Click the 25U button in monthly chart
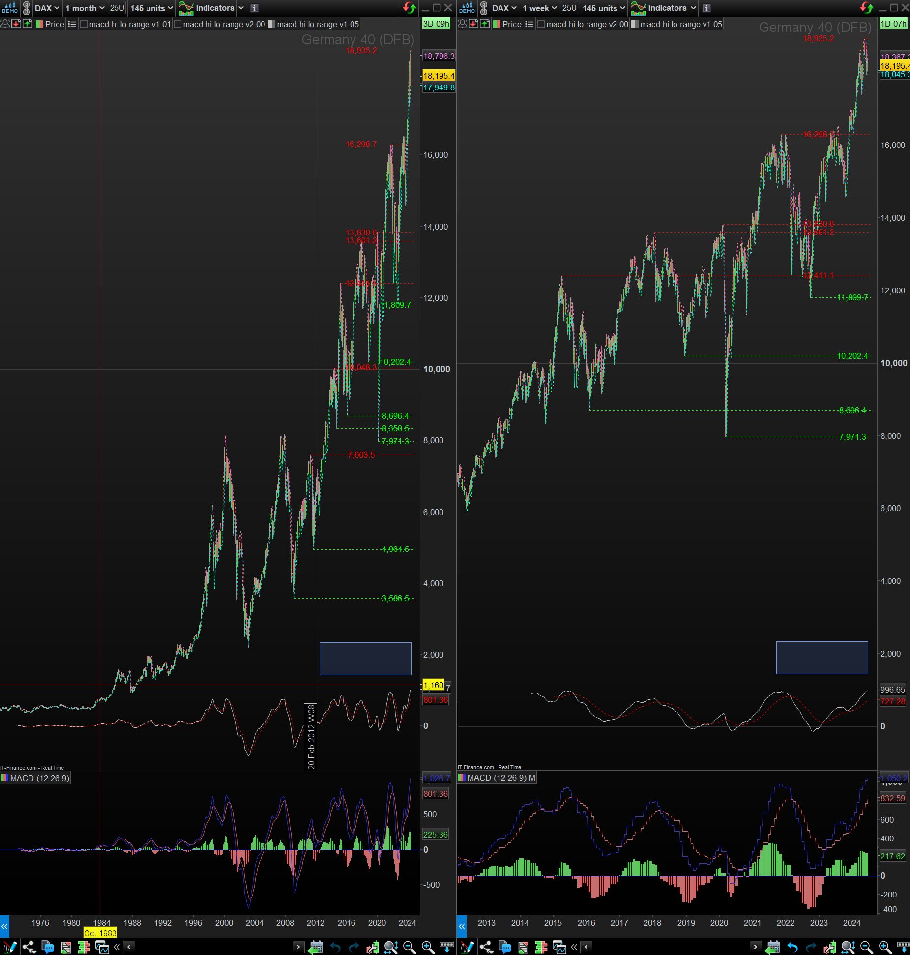910x955 pixels. (117, 8)
